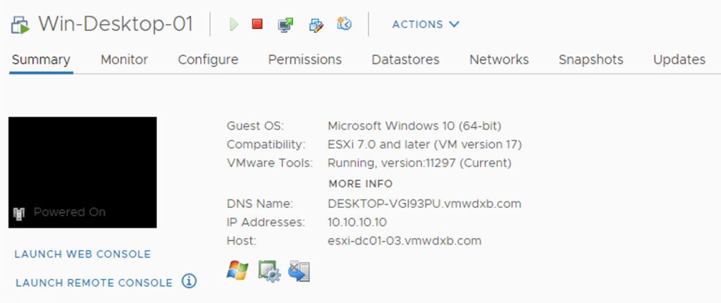Click the Launch Remote Console link

94,283
